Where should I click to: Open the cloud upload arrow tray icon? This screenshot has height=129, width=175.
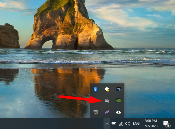(x=118, y=112)
